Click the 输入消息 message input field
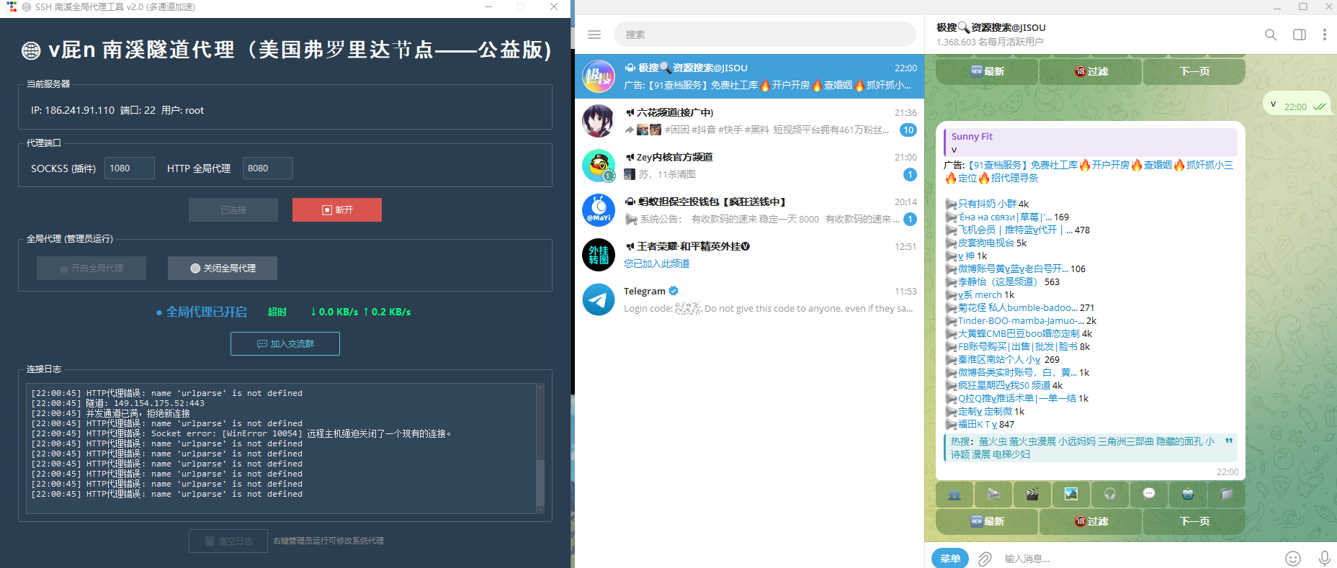This screenshot has width=1337, height=568. tap(1138, 559)
